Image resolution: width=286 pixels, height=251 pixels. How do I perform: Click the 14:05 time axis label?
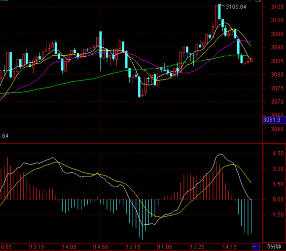(x=69, y=247)
